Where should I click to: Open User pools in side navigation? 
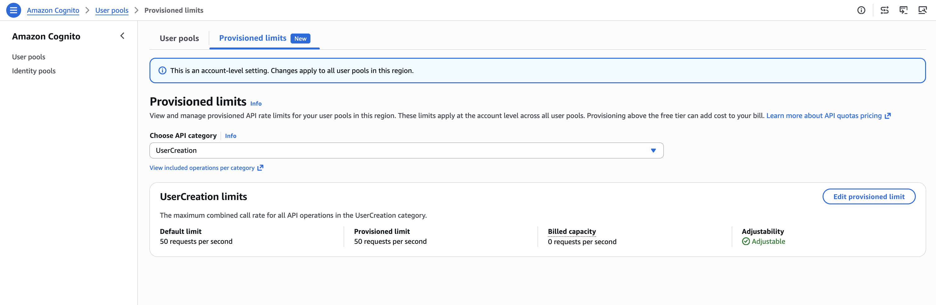(29, 57)
